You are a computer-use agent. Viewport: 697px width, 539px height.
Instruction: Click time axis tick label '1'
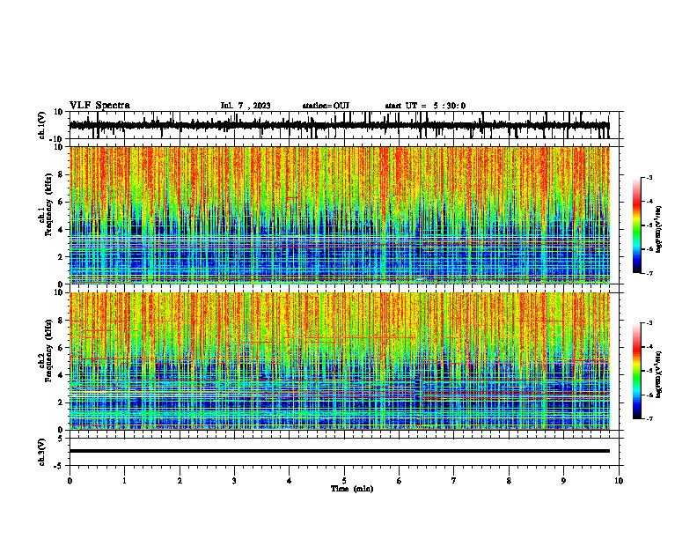[124, 481]
